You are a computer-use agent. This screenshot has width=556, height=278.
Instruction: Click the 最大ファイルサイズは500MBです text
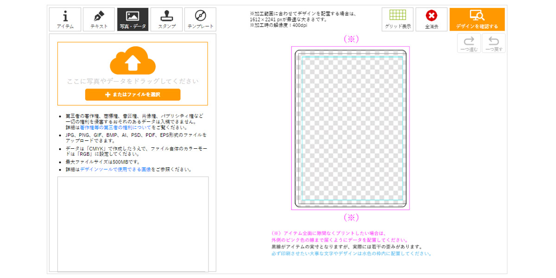[x=103, y=162]
